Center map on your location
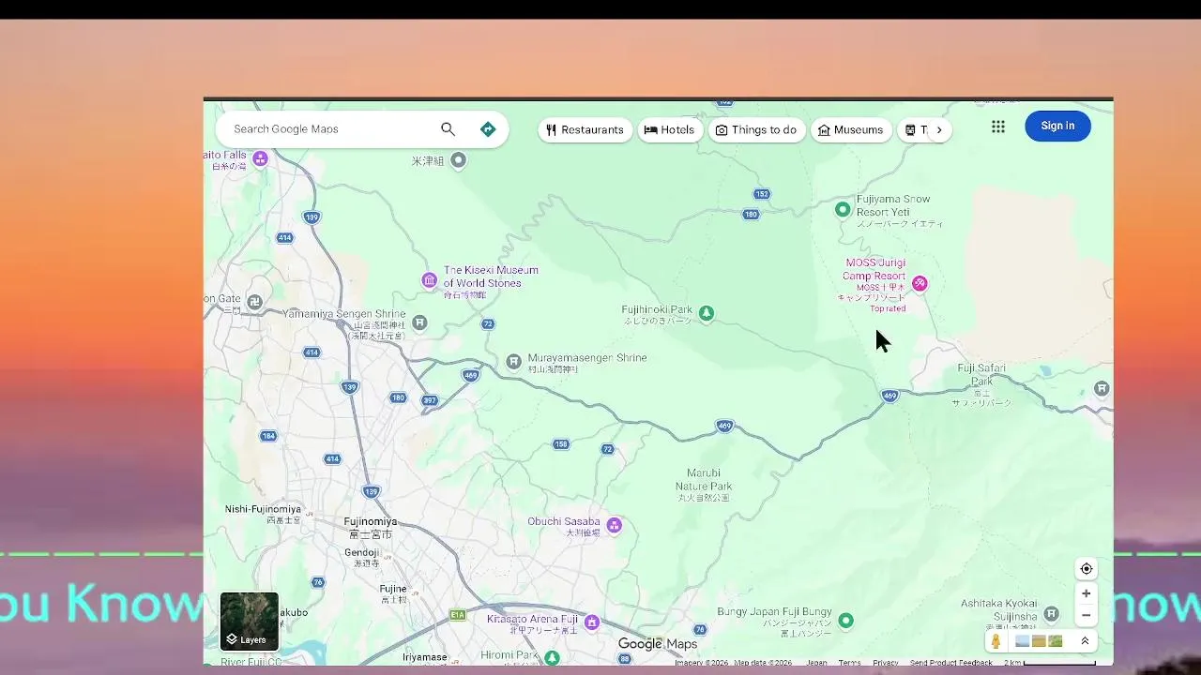The width and height of the screenshot is (1201, 675). click(1087, 569)
